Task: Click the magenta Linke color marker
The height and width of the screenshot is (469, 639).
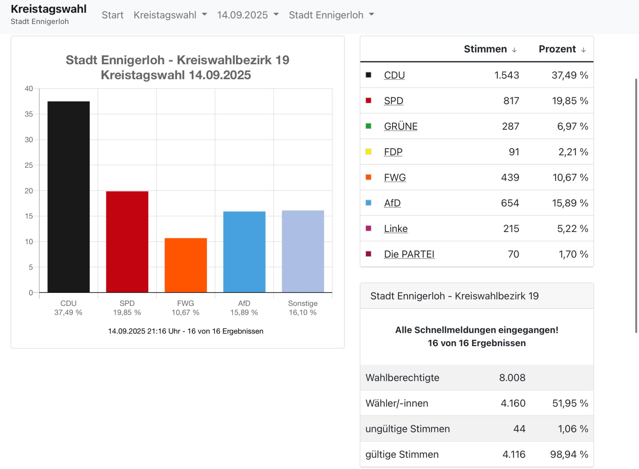Action: click(x=368, y=228)
